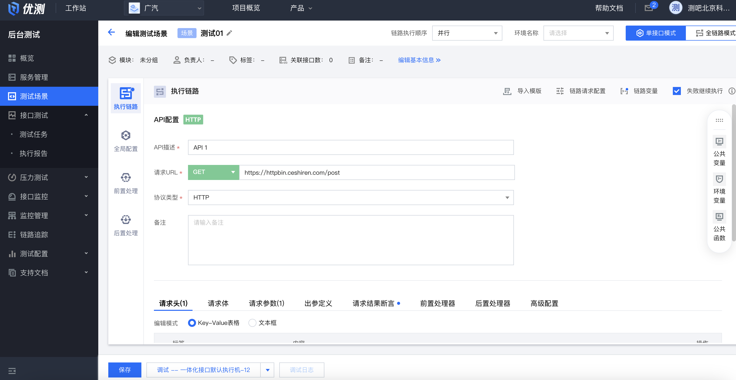Open 链路变量 icon
This screenshot has height=380, width=736.
click(624, 91)
